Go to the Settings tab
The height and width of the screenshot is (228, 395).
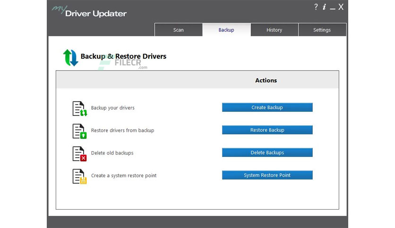pos(322,30)
